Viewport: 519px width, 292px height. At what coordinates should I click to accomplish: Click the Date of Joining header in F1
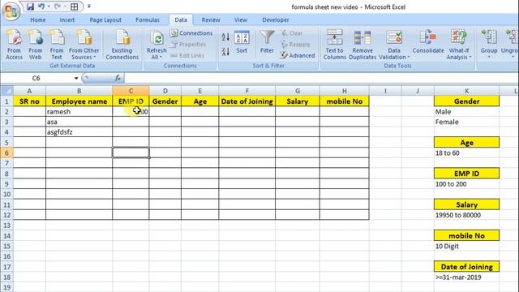247,101
